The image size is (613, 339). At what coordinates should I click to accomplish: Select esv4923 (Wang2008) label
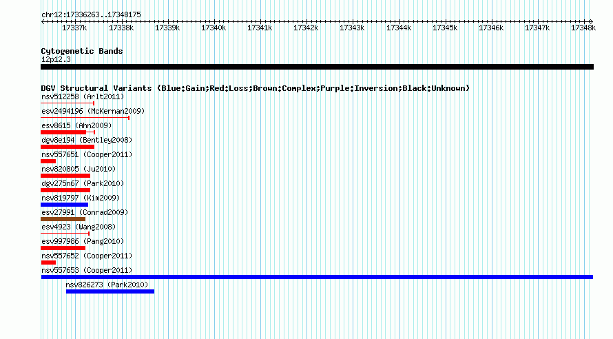[x=79, y=227]
